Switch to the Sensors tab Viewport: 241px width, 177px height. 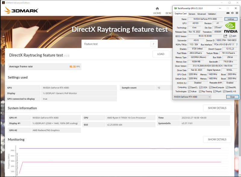click(192, 14)
